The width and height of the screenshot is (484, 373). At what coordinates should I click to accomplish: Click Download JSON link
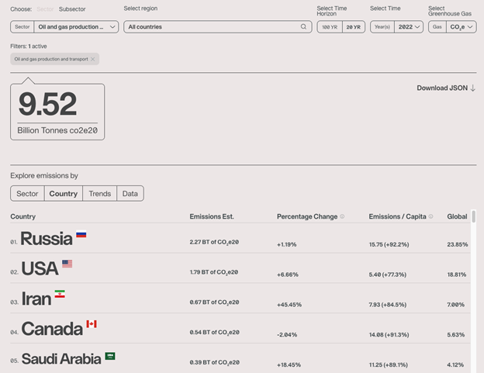tap(446, 88)
